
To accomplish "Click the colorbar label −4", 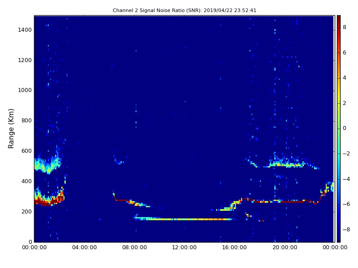I will (x=346, y=179).
